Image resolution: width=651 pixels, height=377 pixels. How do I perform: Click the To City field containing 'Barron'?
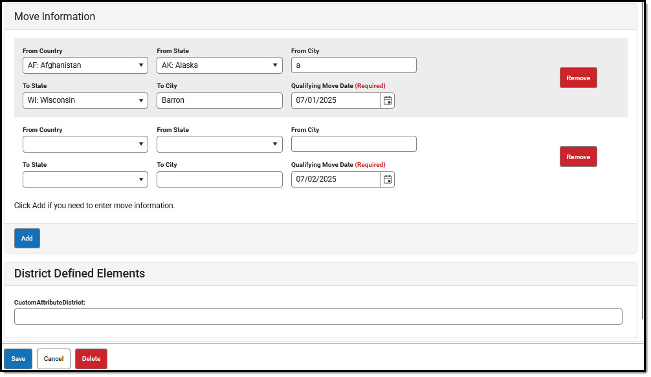click(219, 100)
